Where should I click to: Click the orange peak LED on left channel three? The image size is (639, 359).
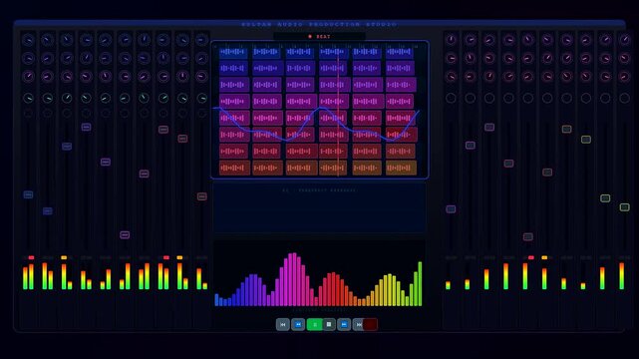pyautogui.click(x=64, y=257)
